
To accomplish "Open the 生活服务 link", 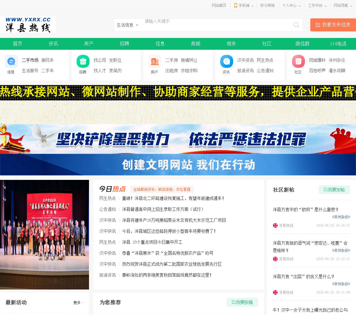I will (30, 71).
